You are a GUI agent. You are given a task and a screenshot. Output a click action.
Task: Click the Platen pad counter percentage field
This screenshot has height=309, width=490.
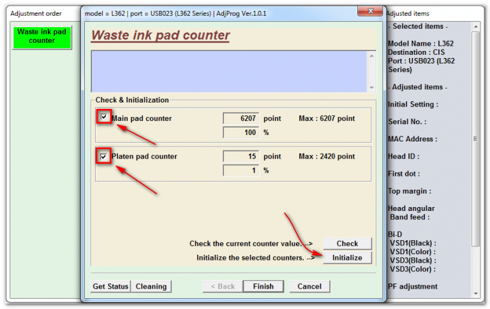[x=241, y=170]
